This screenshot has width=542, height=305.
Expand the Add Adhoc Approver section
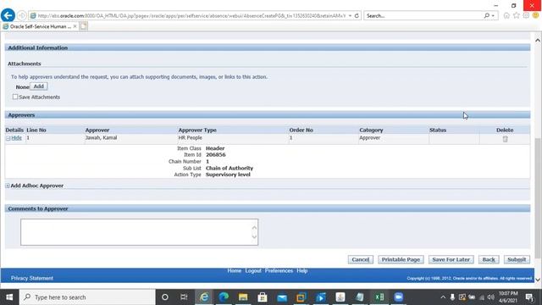(8, 186)
